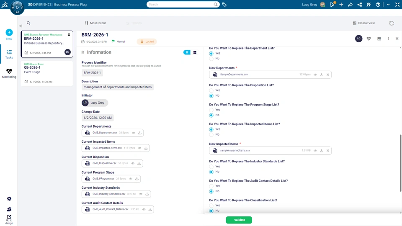Click the task list search icon
This screenshot has width=402, height=226.
pyautogui.click(x=28, y=23)
